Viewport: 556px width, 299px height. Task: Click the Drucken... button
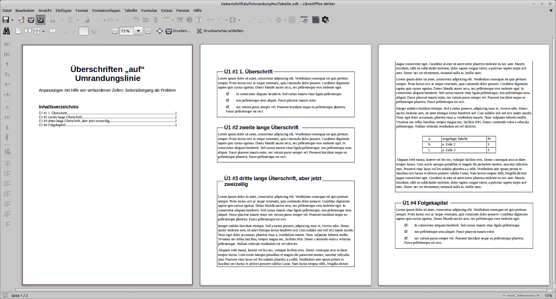[178, 31]
